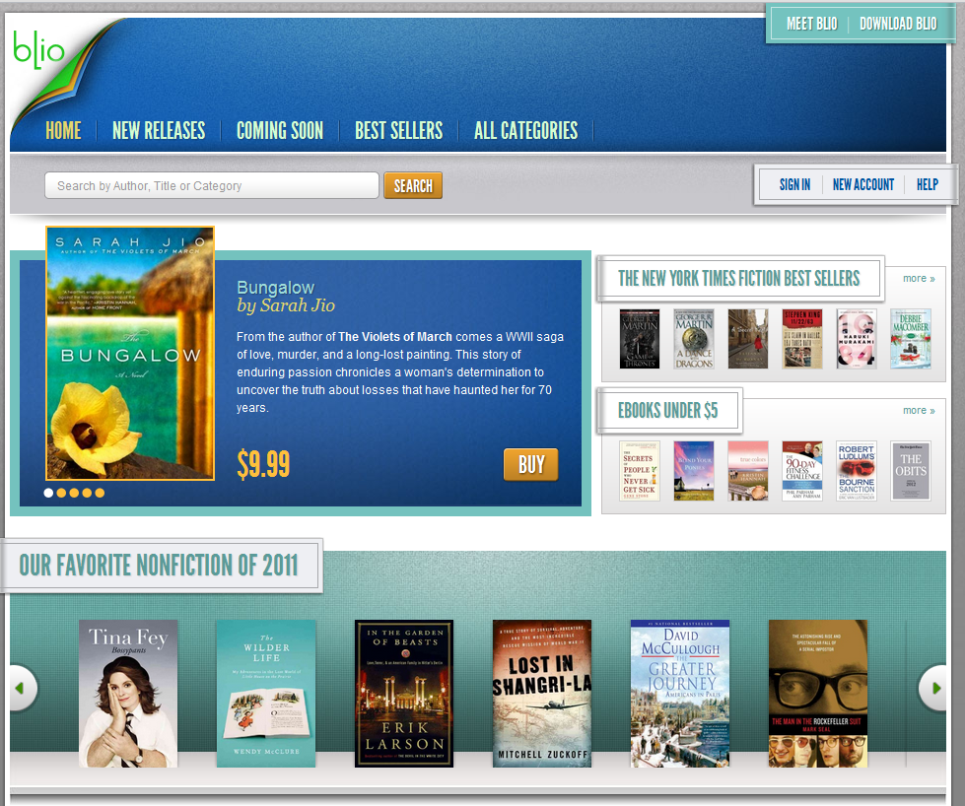The height and width of the screenshot is (806, 965).
Task: Open the A Dance with Dragons cover
Action: 694,339
